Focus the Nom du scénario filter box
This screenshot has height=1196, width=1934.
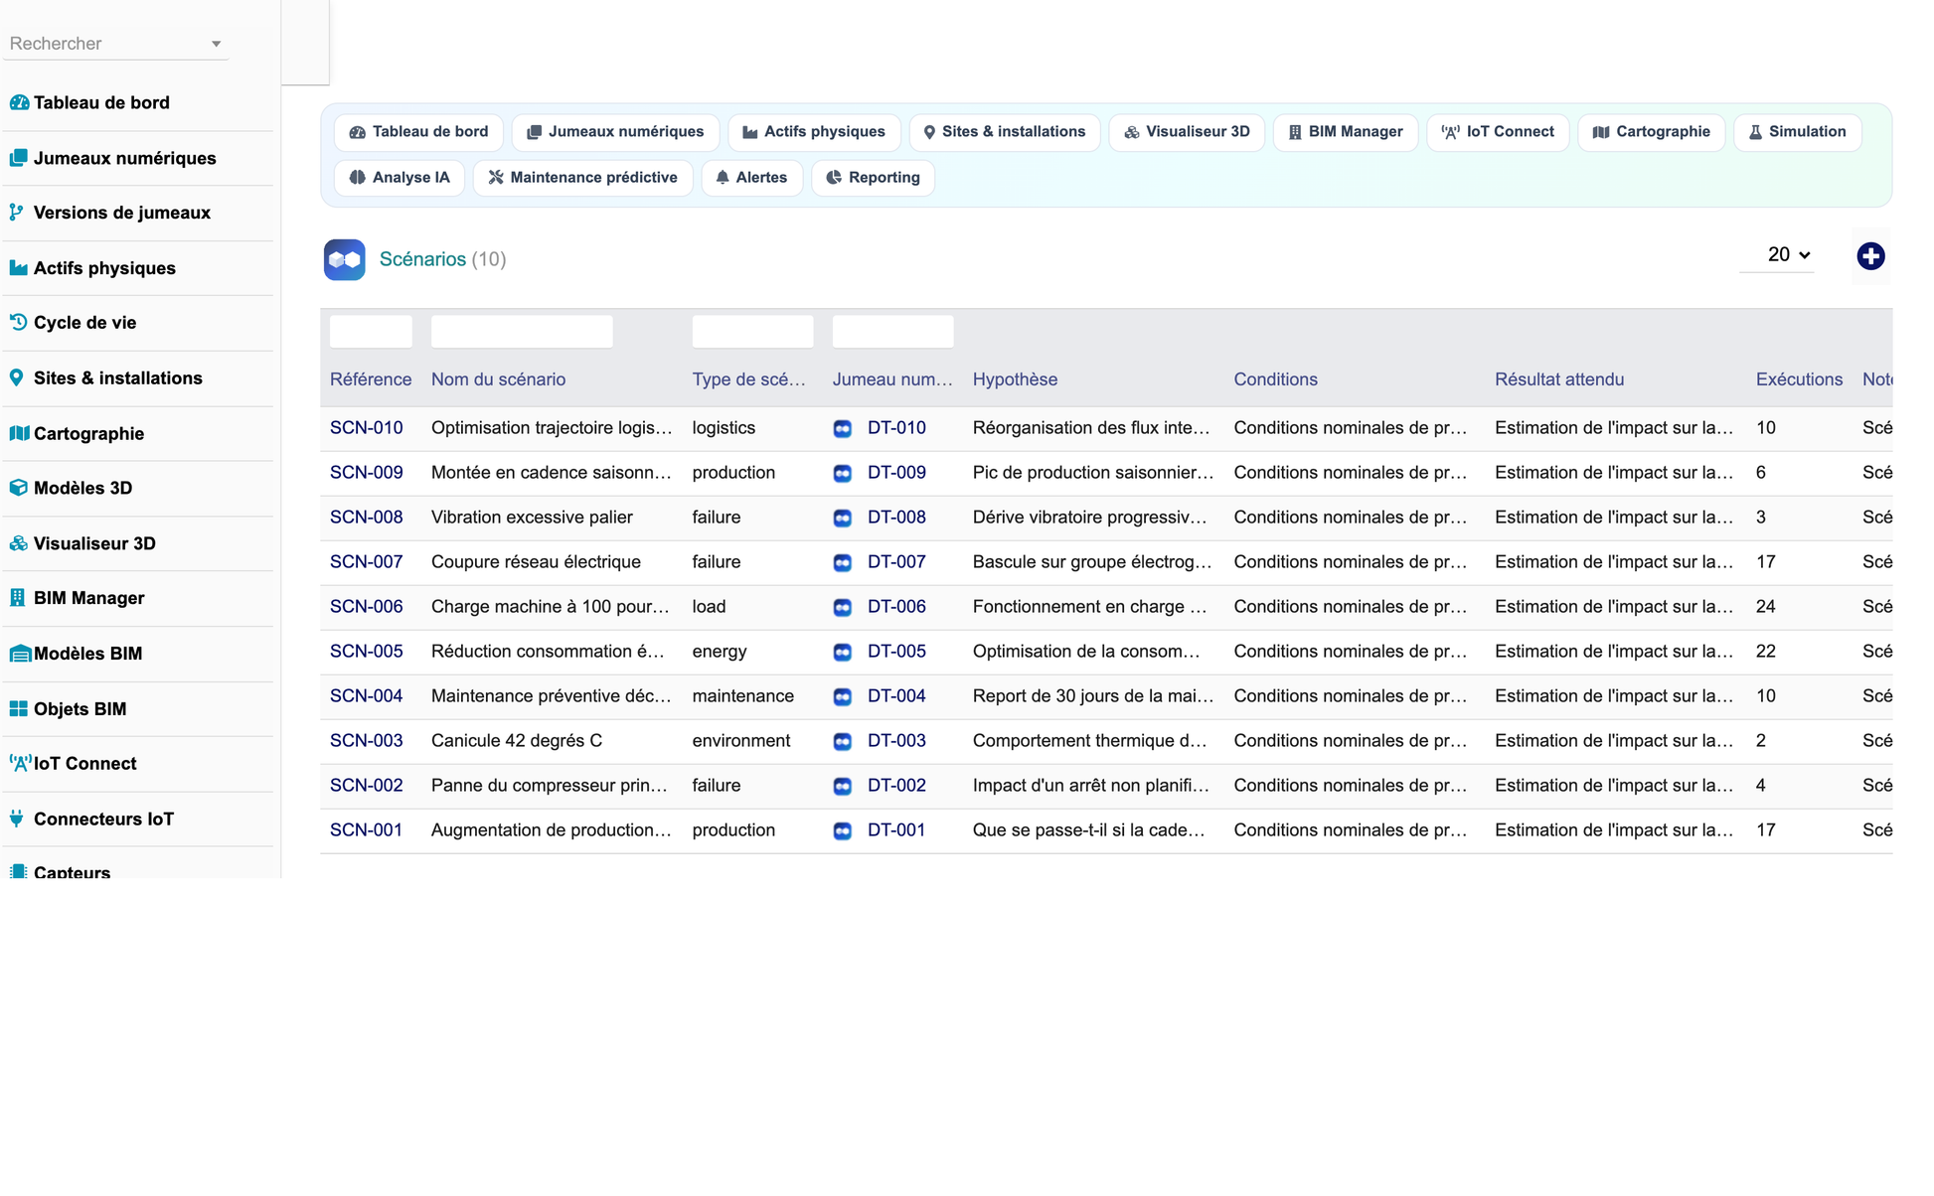(x=522, y=331)
